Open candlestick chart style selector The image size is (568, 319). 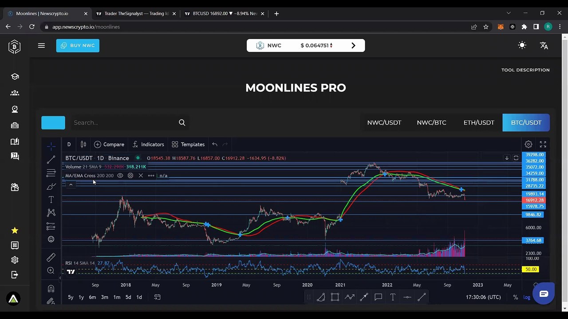coord(83,144)
